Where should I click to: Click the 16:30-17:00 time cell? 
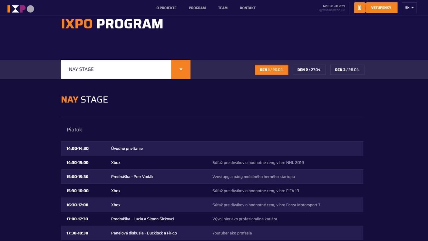pyautogui.click(x=77, y=205)
